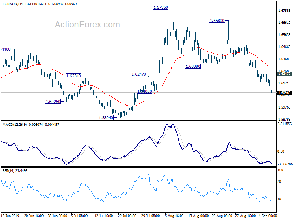Click the 13 Jun 2019 date label

pos(10,216)
